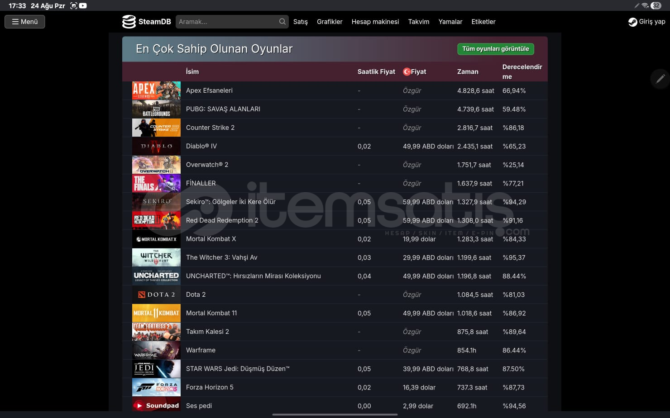The height and width of the screenshot is (418, 670).
Task: Click the Overwatch® 2 name link
Action: pos(207,165)
